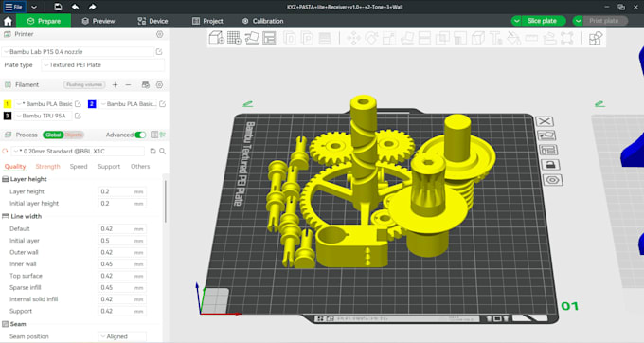Click the home icon

[x=8, y=21]
